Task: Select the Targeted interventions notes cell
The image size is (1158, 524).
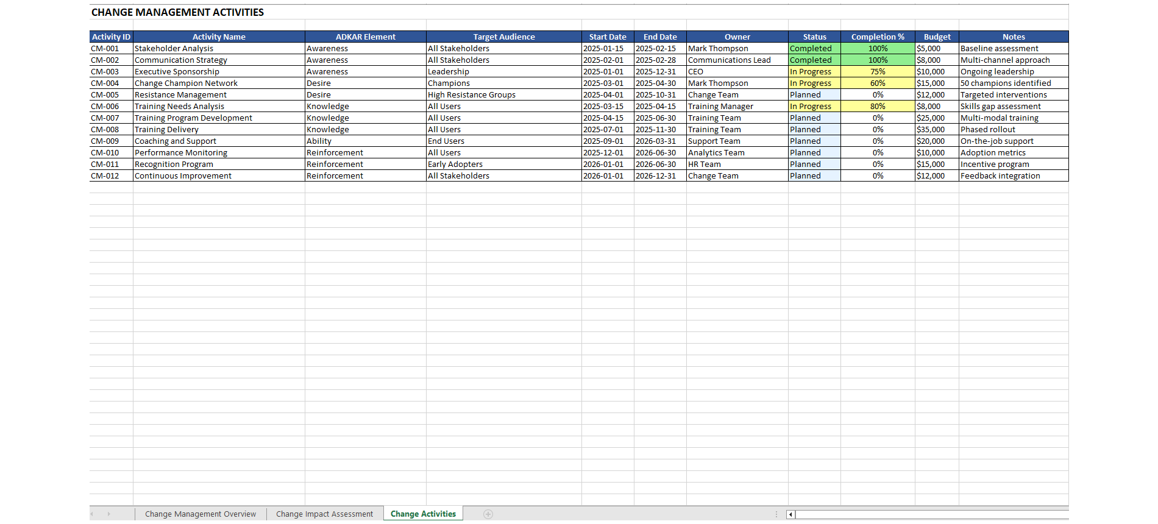Action: click(1014, 95)
